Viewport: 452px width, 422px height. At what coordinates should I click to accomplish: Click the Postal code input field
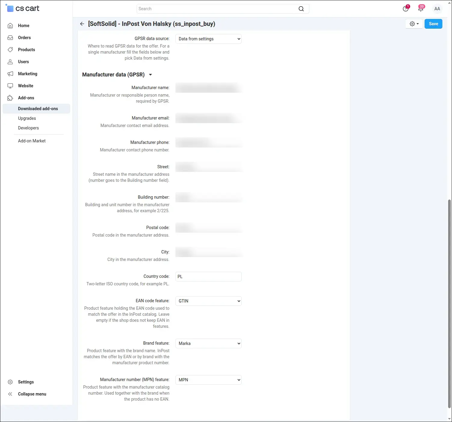(x=209, y=228)
